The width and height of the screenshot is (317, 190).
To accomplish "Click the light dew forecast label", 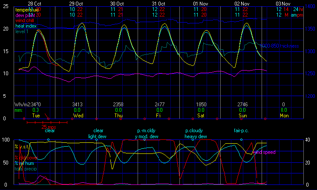I will [x=97, y=136].
